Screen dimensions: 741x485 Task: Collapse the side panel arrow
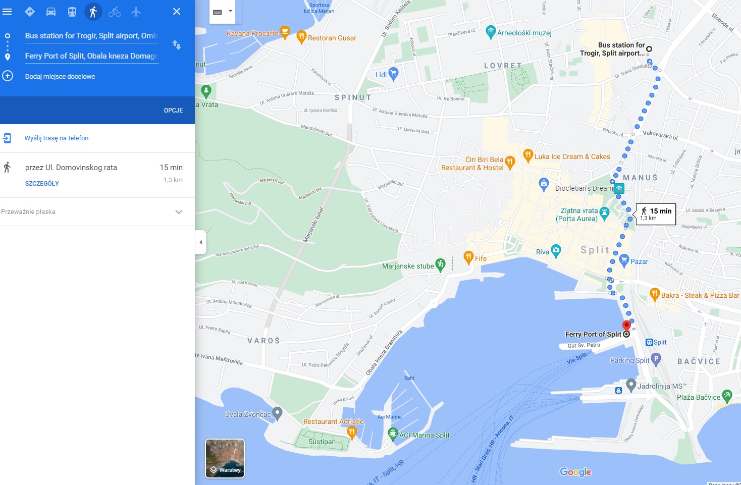coord(201,242)
